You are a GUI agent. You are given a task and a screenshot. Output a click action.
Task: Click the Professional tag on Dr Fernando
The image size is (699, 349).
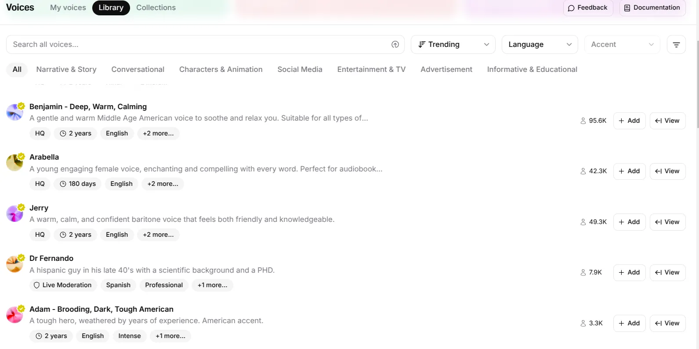(x=164, y=285)
